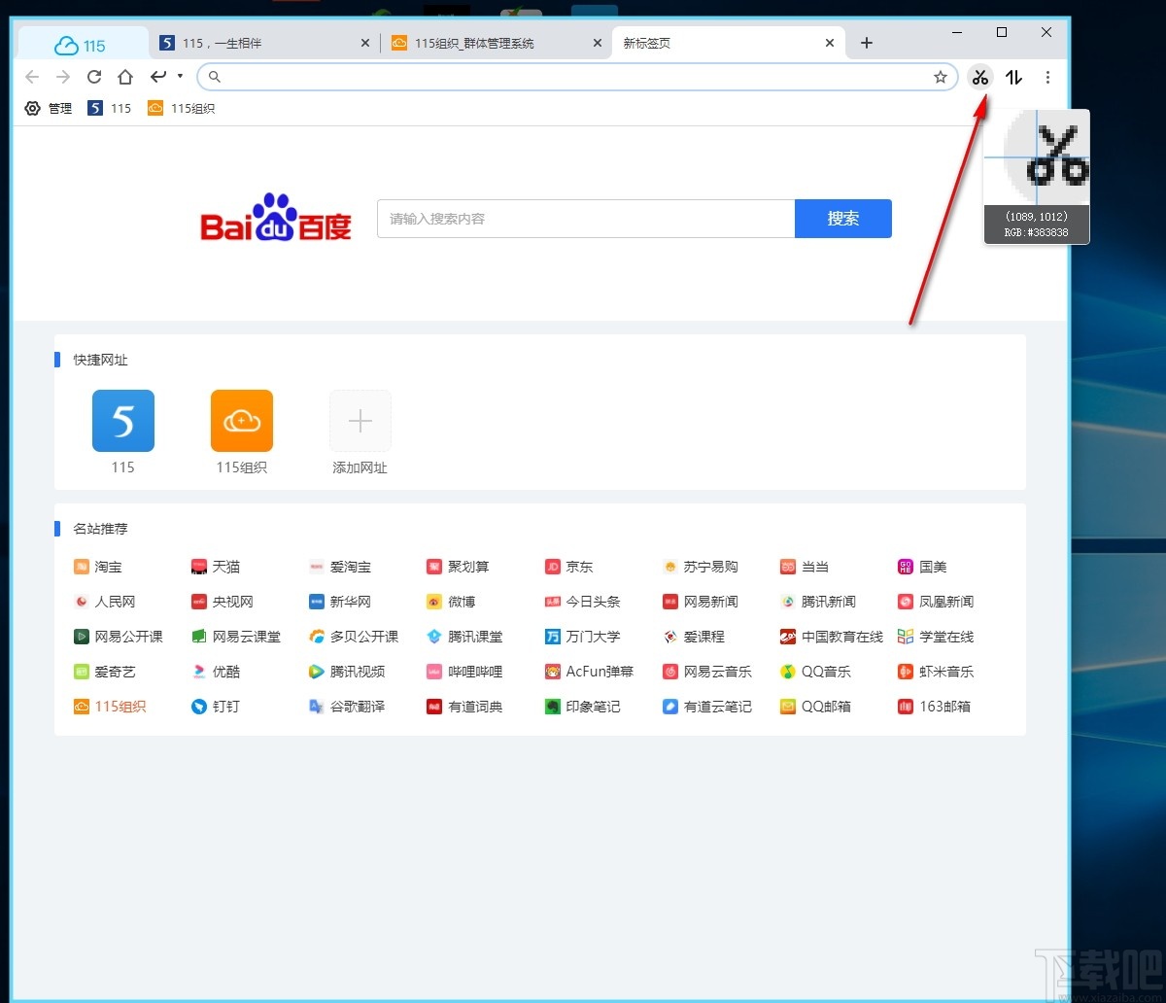Open 腾讯新闻 site link
This screenshot has width=1166, height=1003.
(818, 602)
